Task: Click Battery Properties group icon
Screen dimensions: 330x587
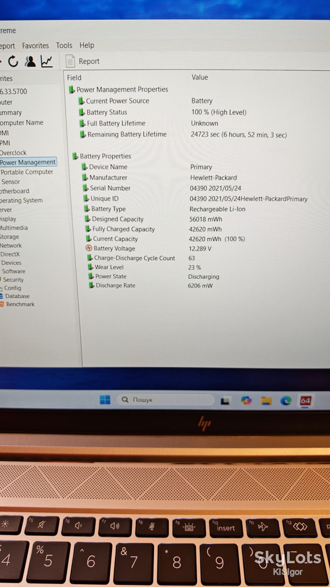Action: click(75, 156)
